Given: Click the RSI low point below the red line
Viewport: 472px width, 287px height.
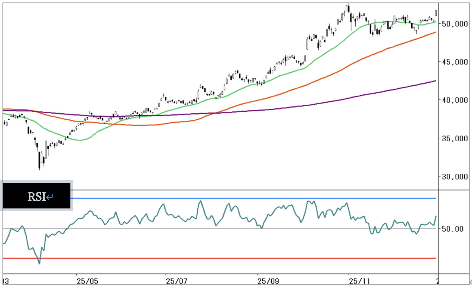Looking at the screenshot, I should [39, 263].
